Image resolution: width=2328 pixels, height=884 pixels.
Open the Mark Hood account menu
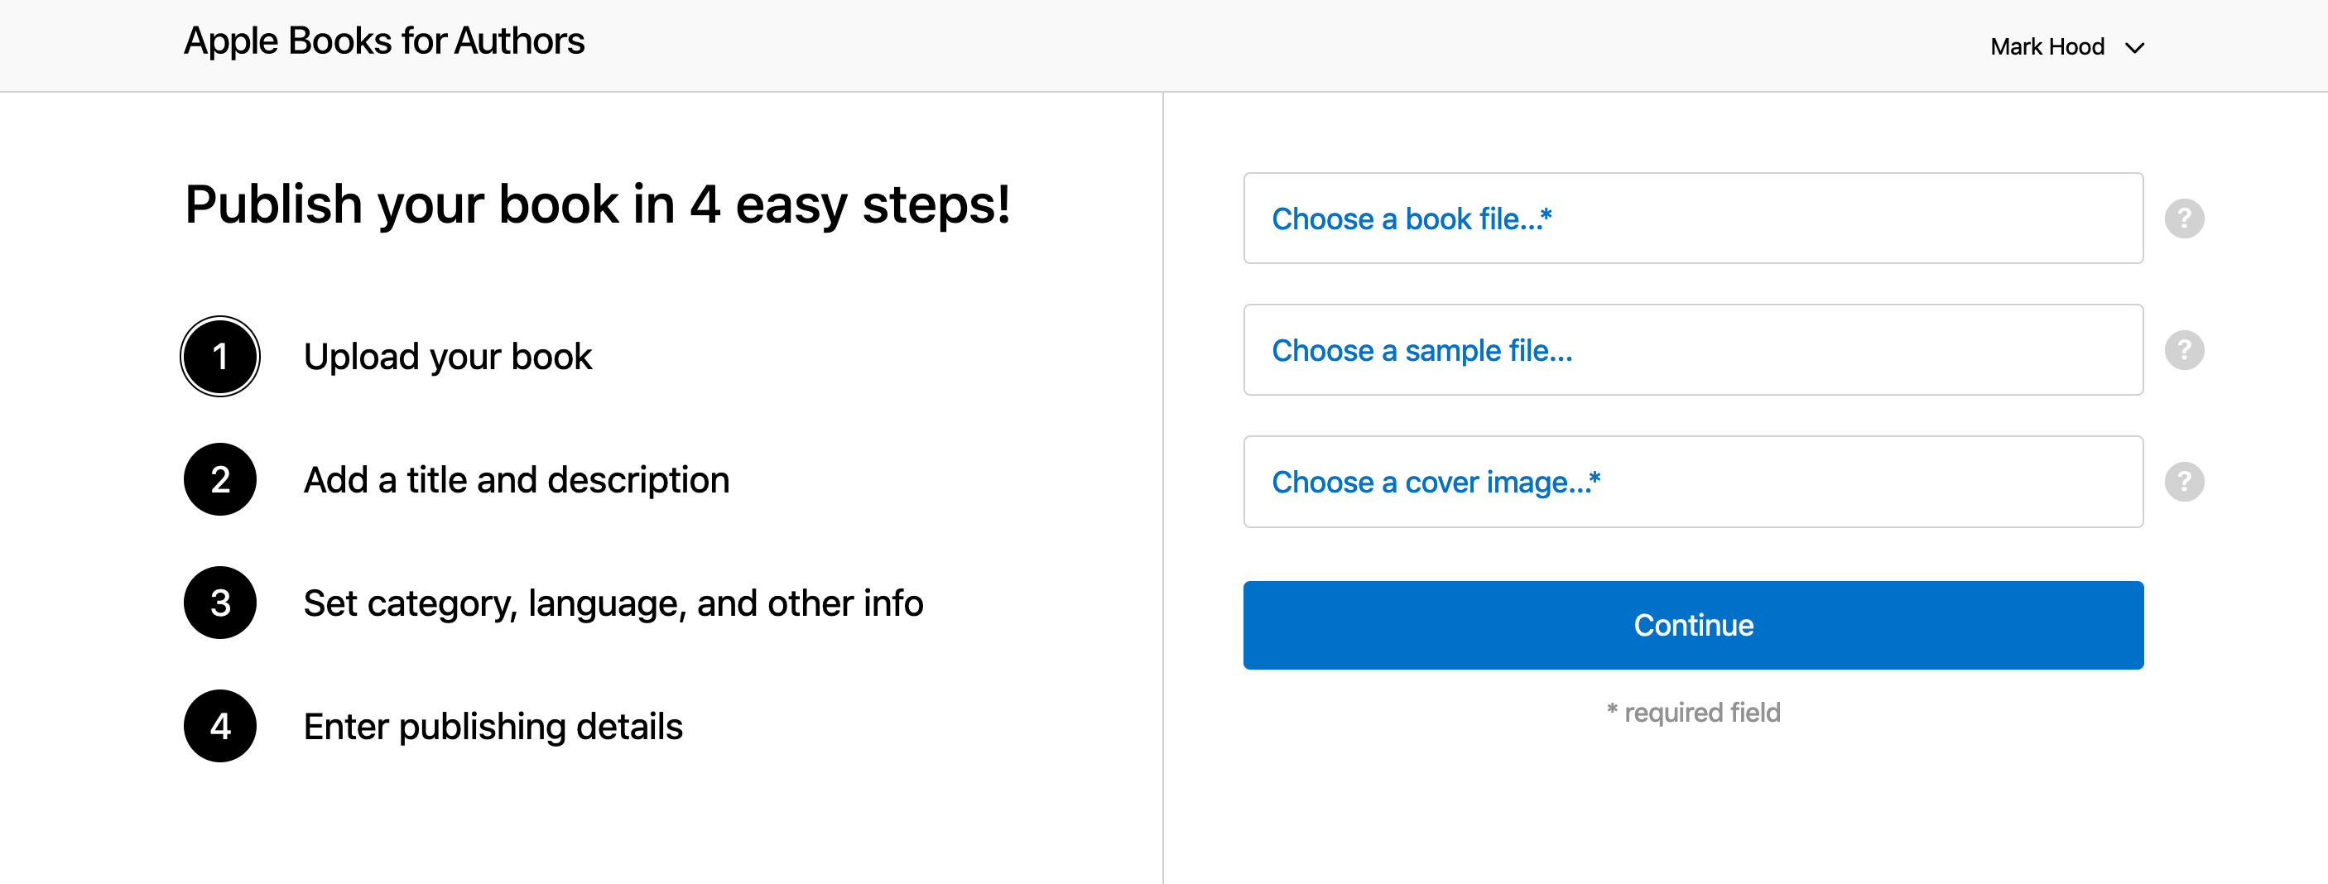[2047, 46]
